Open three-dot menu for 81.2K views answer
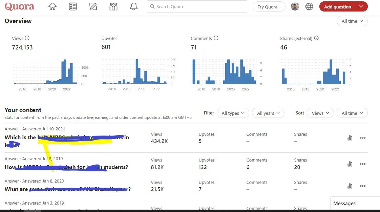This screenshot has width=380, height=212. [x=363, y=164]
